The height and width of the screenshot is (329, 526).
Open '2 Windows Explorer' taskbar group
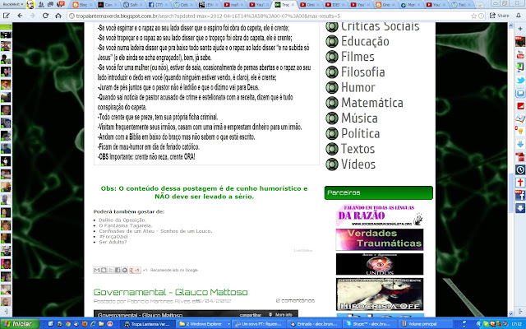pos(204,324)
